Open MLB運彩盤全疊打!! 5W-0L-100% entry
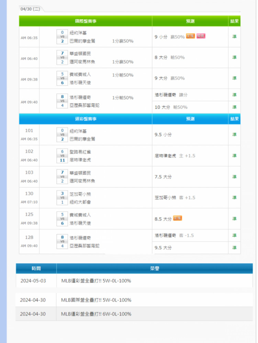Viewport: 258px width, 343px height. [x=96, y=281]
